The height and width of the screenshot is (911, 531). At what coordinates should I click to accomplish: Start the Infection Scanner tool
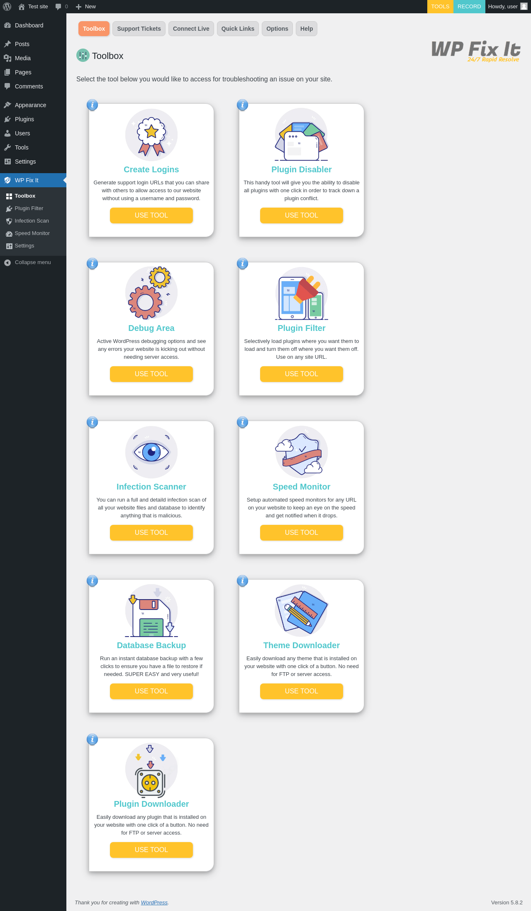[x=151, y=533]
